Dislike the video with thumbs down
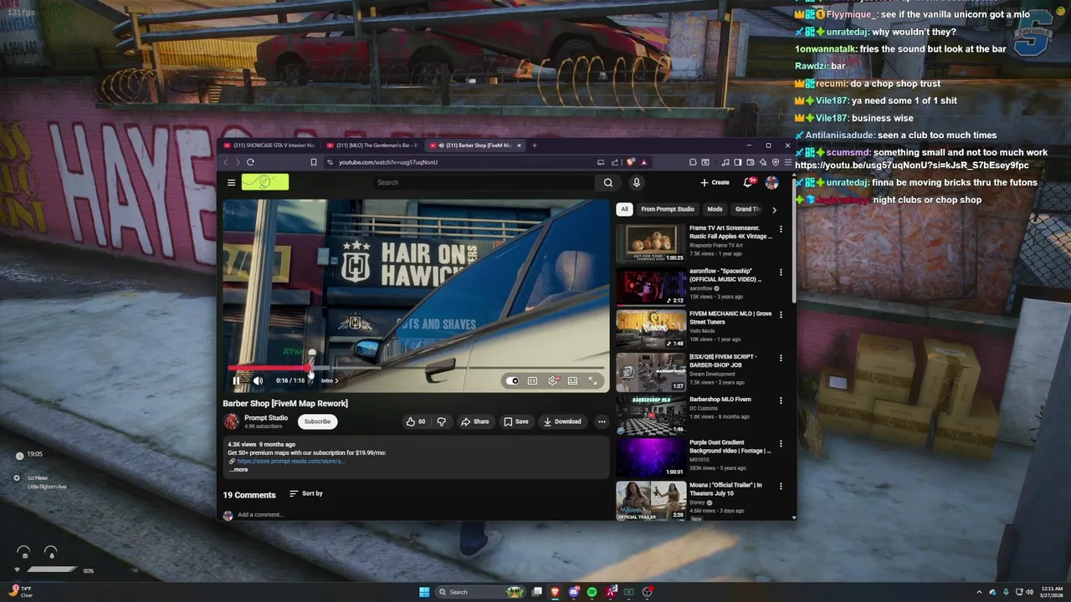 pyautogui.click(x=441, y=421)
